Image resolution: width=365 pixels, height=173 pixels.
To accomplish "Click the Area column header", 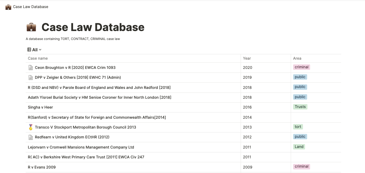I will [x=297, y=58].
